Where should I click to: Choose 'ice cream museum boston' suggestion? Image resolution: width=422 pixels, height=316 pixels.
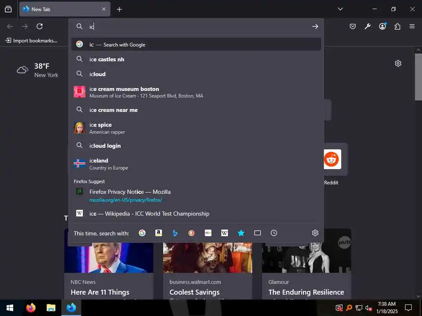pyautogui.click(x=196, y=92)
